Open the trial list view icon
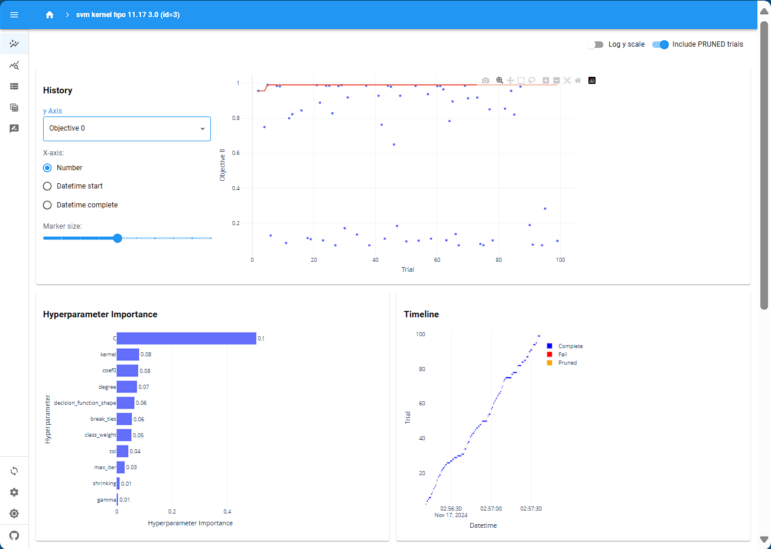This screenshot has height=549, width=771. 14,86
